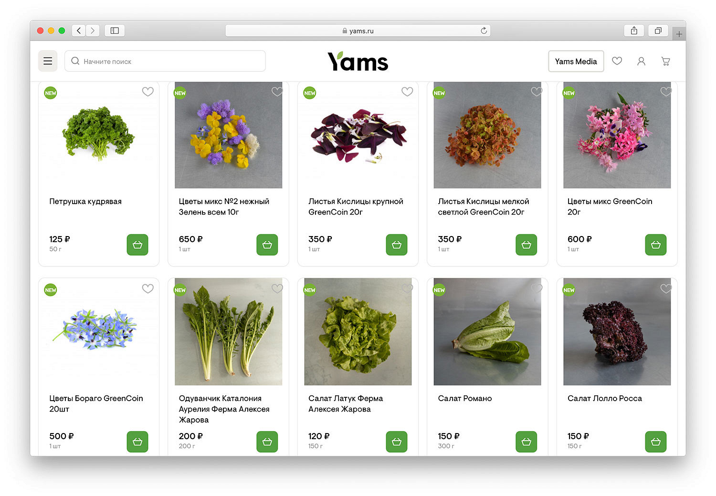Favorite Петрушка кудрявая with its heart
This screenshot has height=496, width=716.
pos(148,92)
